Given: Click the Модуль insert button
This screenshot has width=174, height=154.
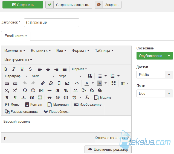Looking at the screenshot, I should [x=103, y=97].
